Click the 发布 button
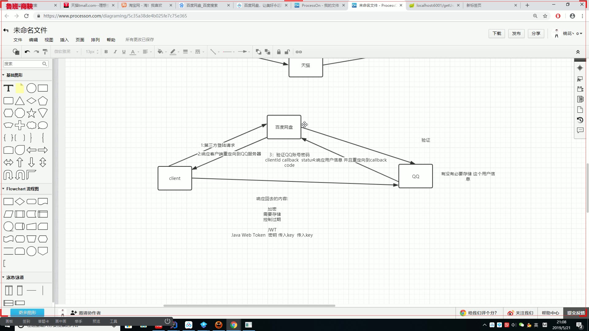The width and height of the screenshot is (589, 331). (516, 33)
